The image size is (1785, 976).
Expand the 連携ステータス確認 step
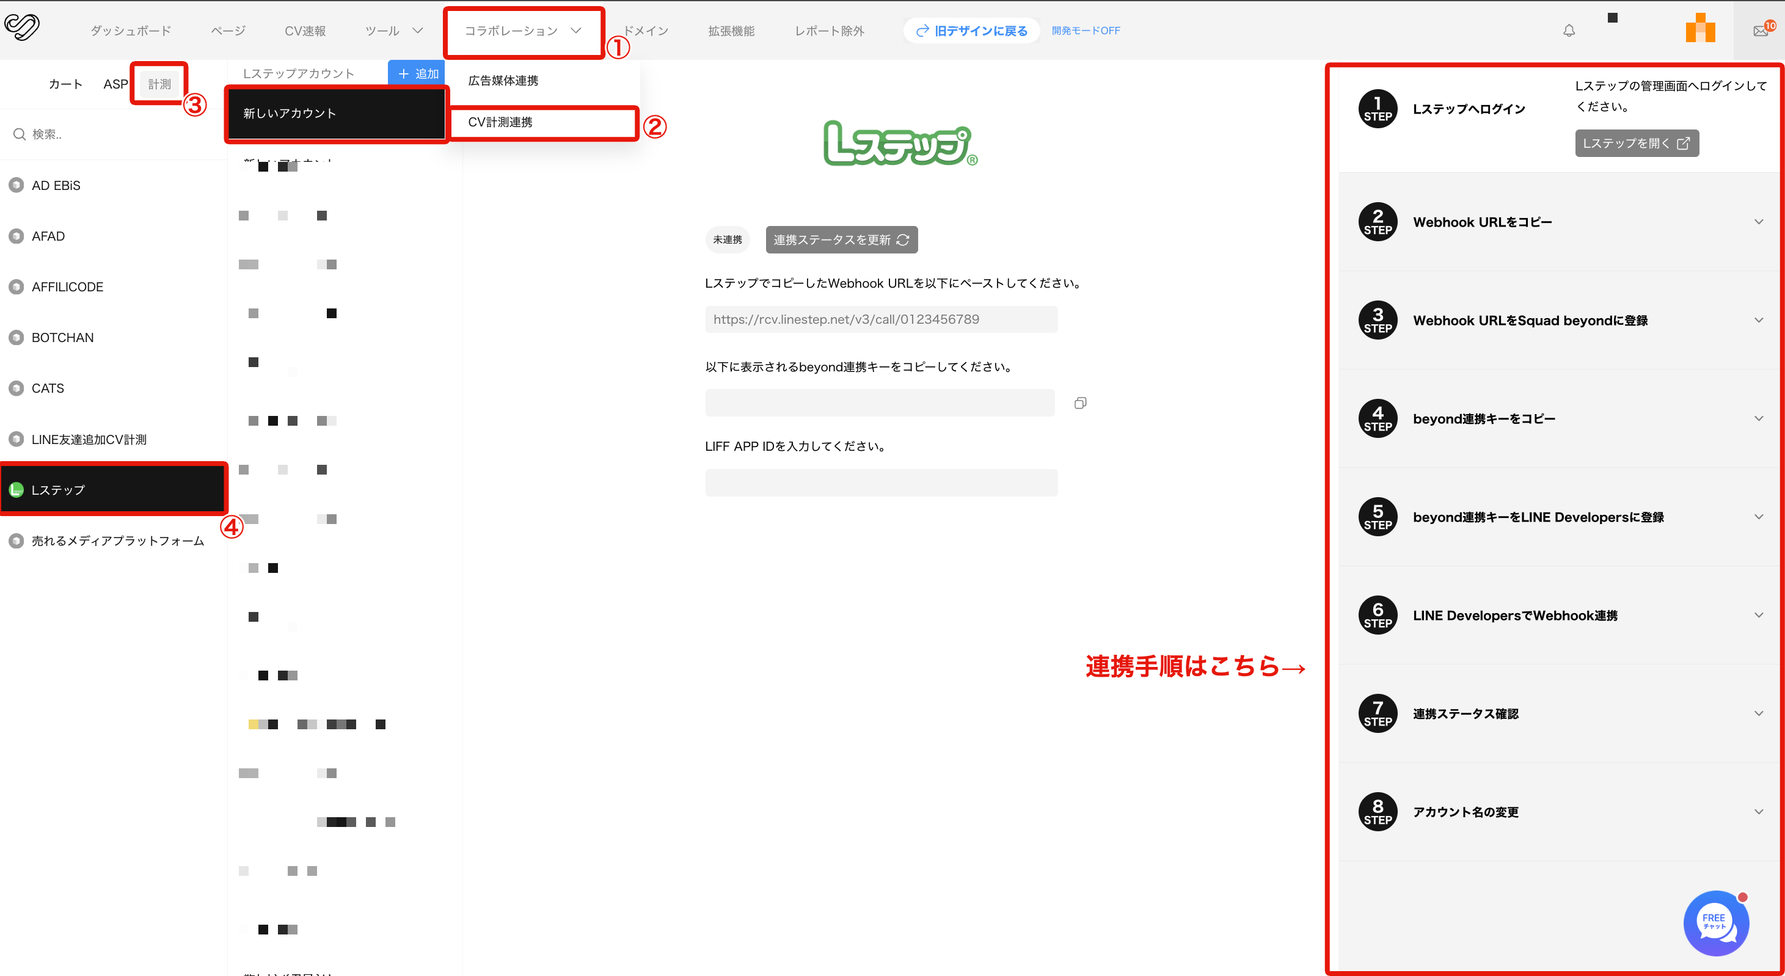pyautogui.click(x=1558, y=713)
